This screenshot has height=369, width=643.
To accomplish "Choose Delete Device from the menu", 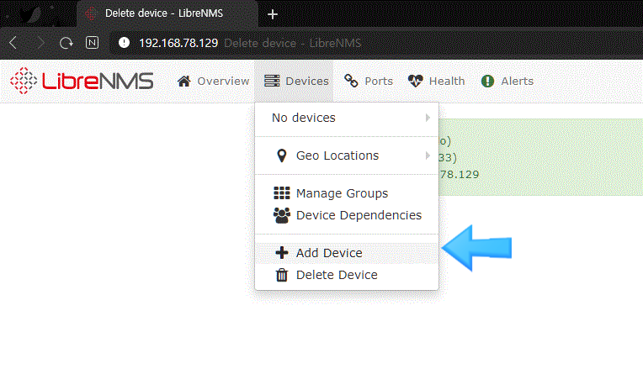I will point(347,275).
